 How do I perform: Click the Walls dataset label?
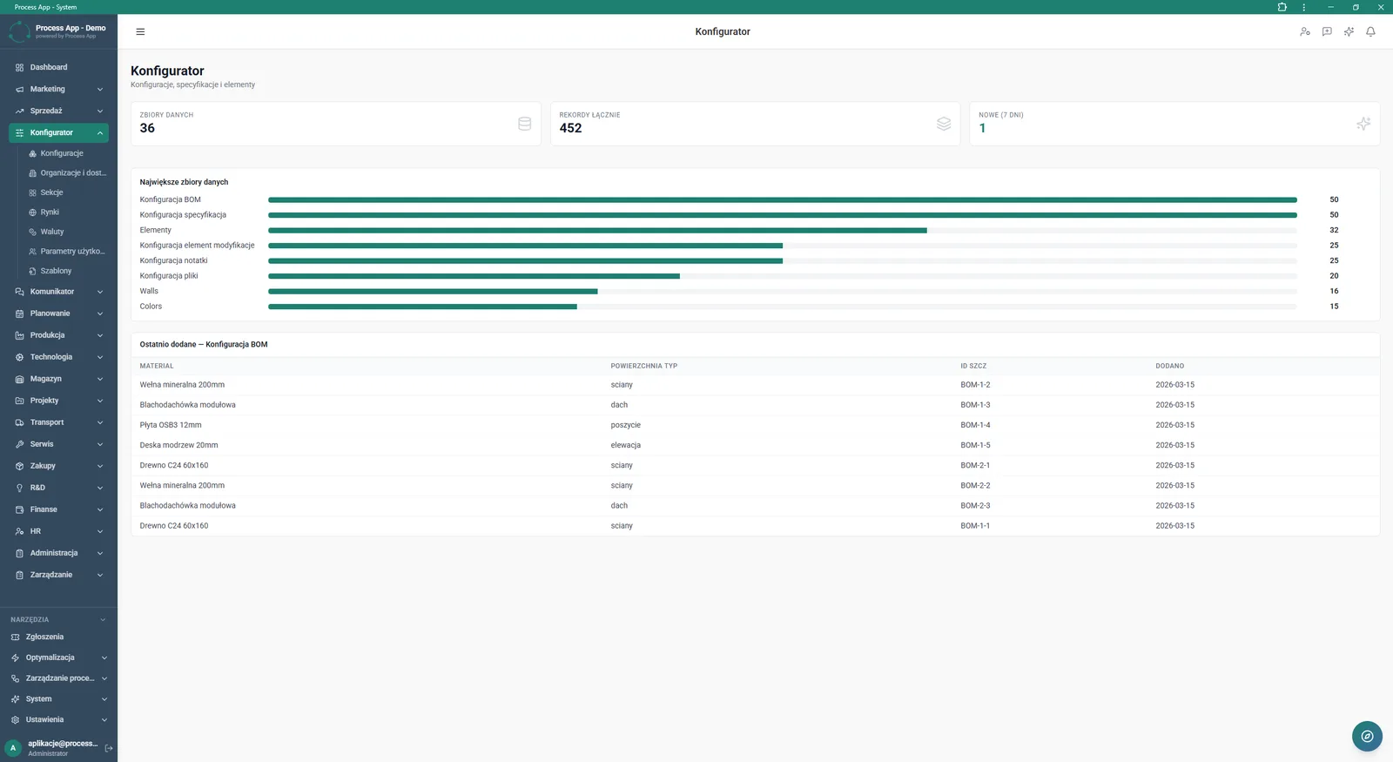[149, 291]
